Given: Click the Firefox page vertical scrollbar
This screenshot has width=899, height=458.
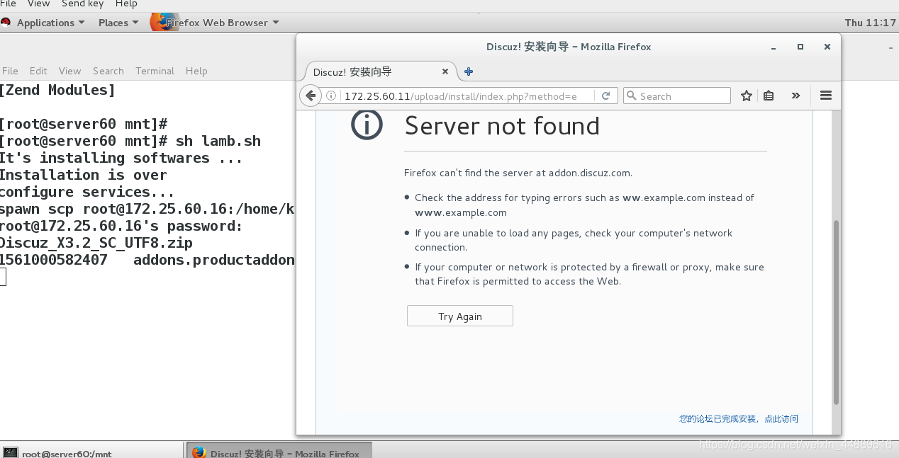Looking at the screenshot, I should point(836,311).
